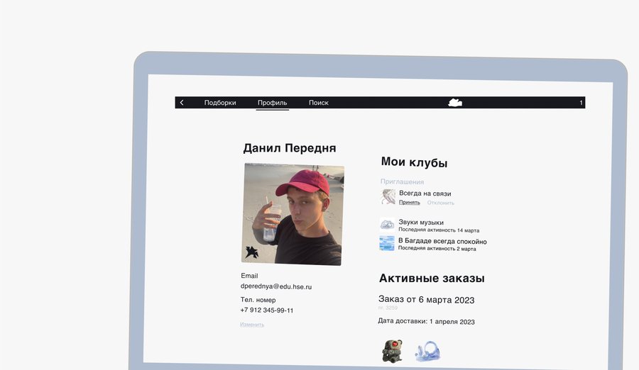Viewport: 639px width, 370px height.
Task: Click Последняя активность 2 марта text
Action: [x=437, y=248]
